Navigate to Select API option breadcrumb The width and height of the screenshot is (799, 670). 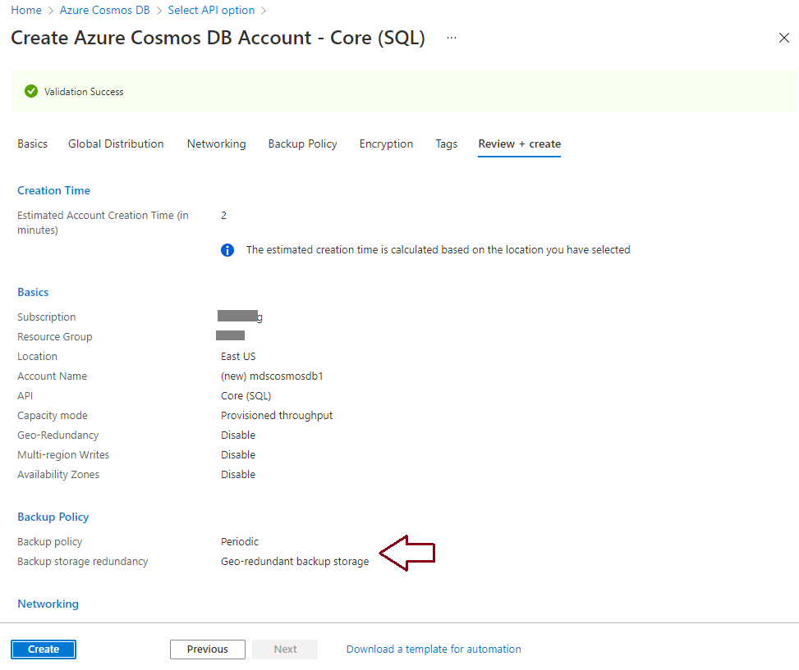pyautogui.click(x=211, y=10)
